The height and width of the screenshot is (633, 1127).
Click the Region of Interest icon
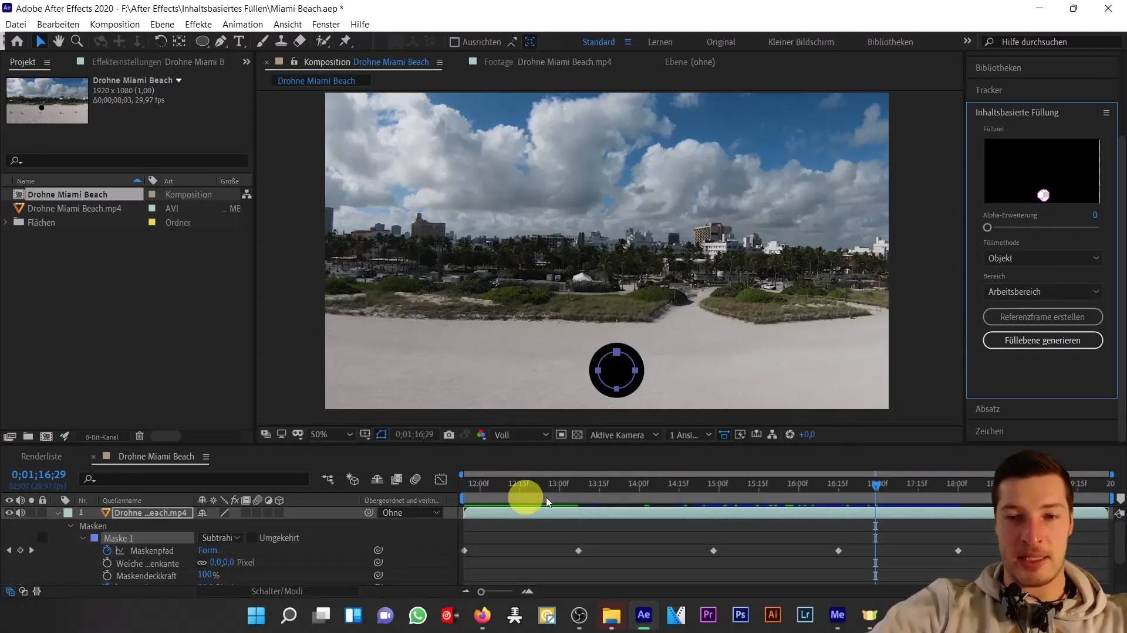coord(561,435)
